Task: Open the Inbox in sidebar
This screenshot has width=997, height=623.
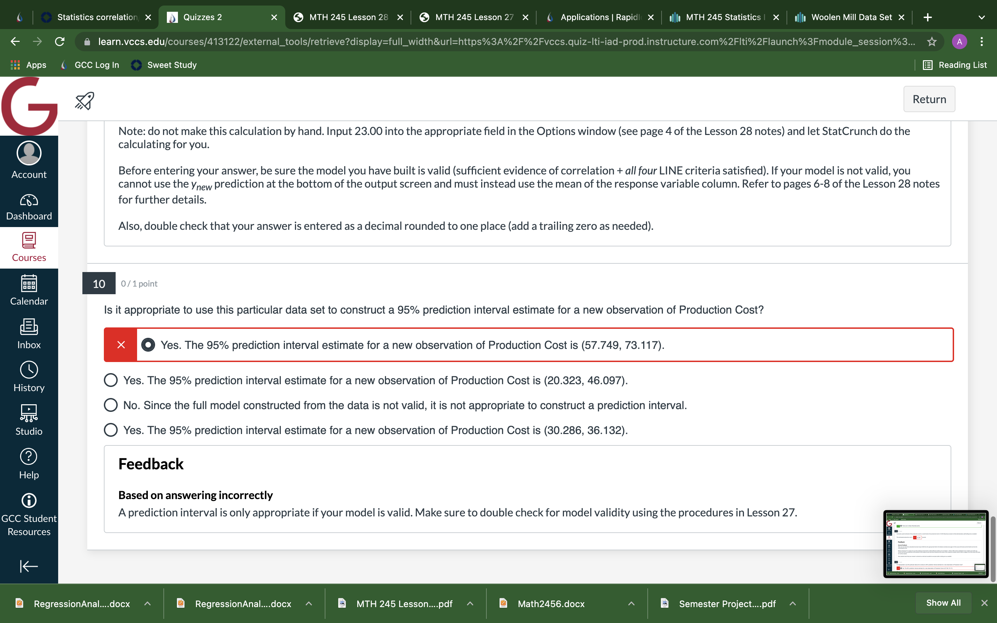Action: 29,334
